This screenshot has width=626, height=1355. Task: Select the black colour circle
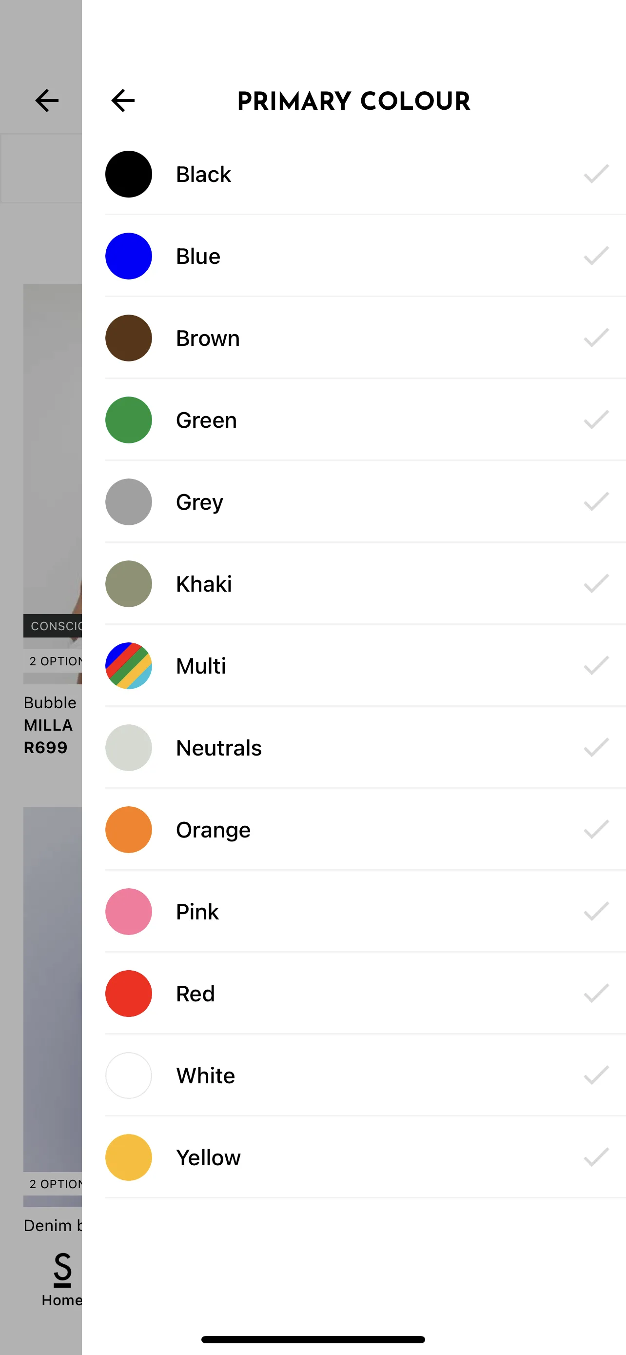click(129, 174)
